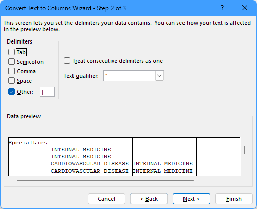The height and width of the screenshot is (209, 257).
Task: Check the Semicolon delimiter option
Action: pos(11,62)
